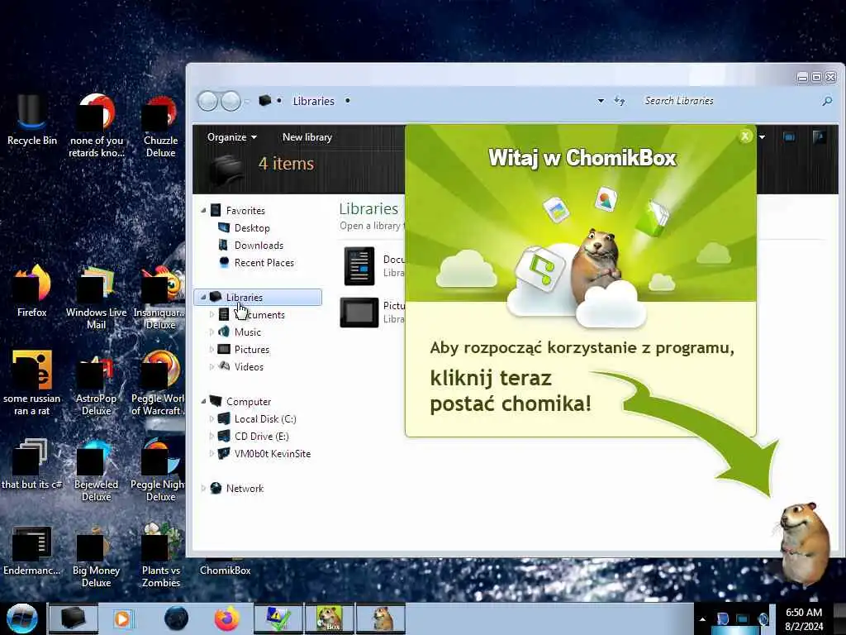
Task: Go forward with Explorer forward button
Action: [x=231, y=101]
